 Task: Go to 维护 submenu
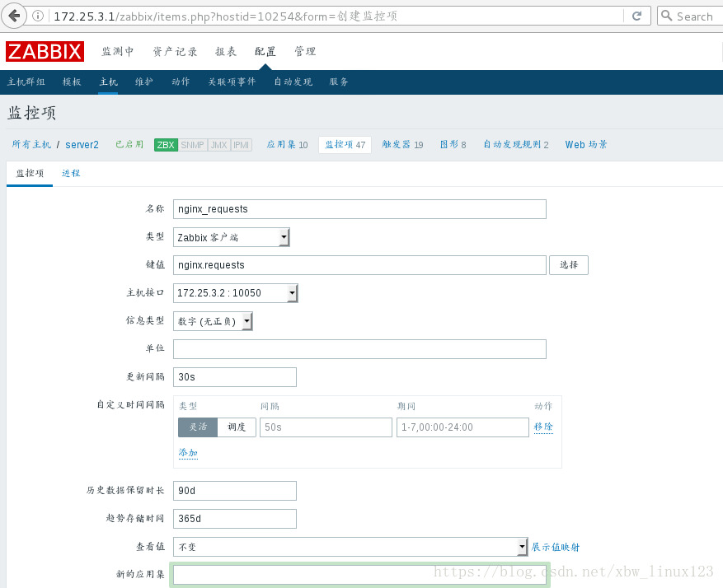tap(143, 82)
